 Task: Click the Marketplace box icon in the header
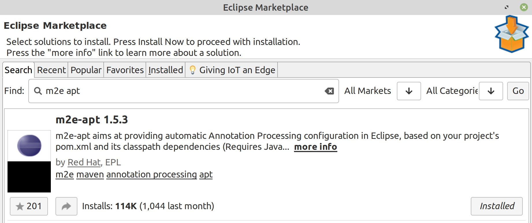click(x=511, y=34)
